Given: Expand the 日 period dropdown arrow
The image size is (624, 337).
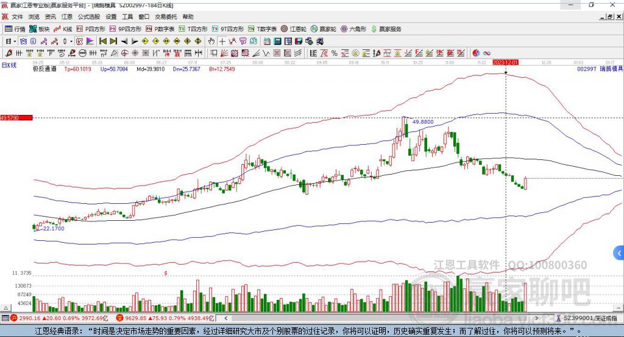Looking at the screenshot, I should pos(15,41).
